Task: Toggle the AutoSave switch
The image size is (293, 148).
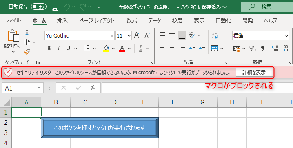Action: (x=39, y=7)
